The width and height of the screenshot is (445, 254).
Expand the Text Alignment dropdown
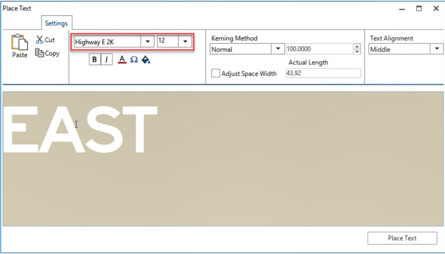pyautogui.click(x=437, y=49)
